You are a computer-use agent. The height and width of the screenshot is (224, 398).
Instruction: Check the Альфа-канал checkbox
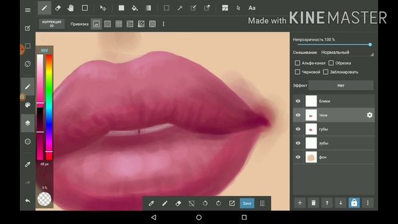click(297, 63)
